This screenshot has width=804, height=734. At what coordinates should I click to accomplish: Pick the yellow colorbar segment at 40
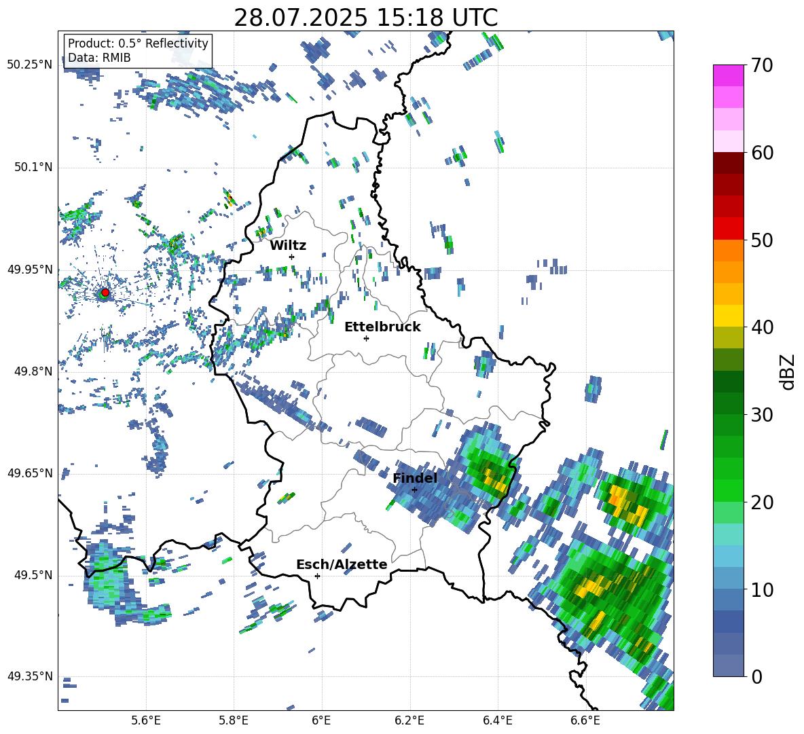click(728, 316)
